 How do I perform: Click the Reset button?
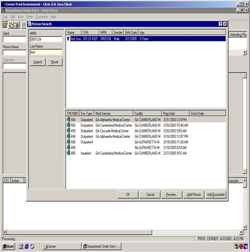coord(55,62)
